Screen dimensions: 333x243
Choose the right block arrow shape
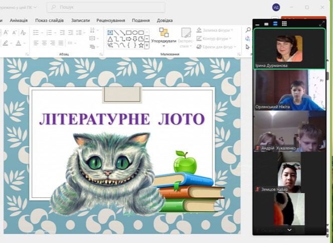pos(129,39)
